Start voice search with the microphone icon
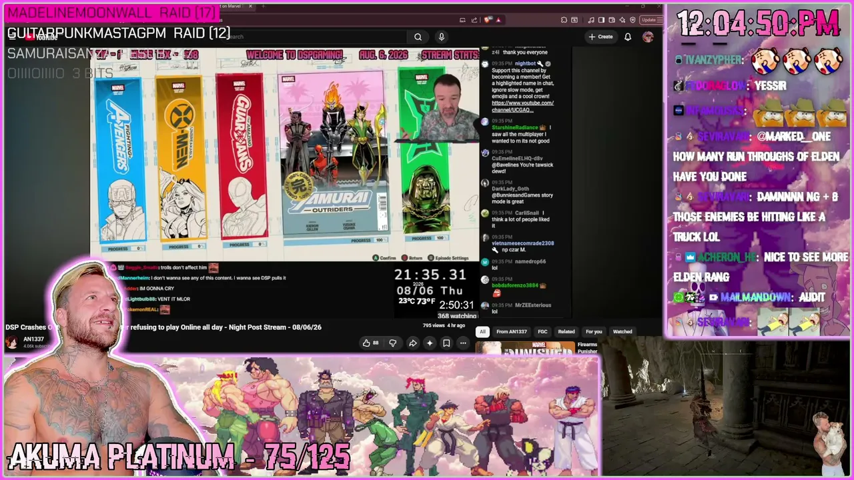Screen dimensions: 854x480 (441, 37)
